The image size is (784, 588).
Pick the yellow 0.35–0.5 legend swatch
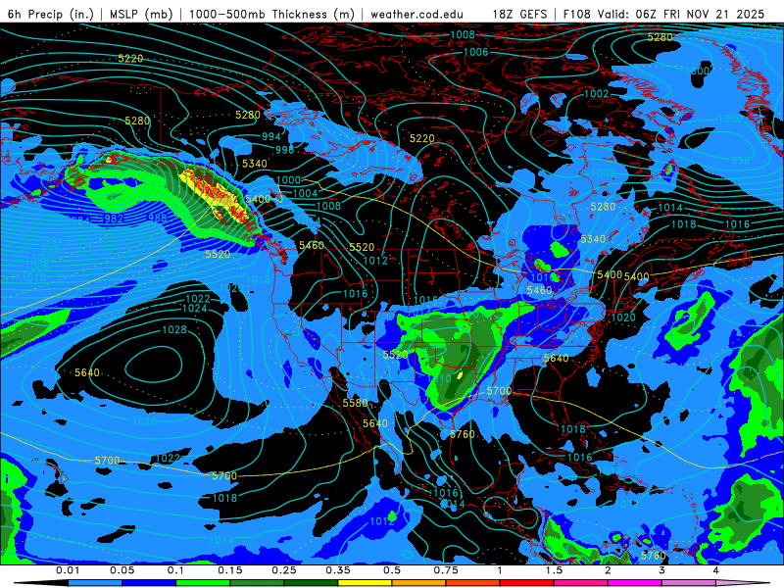365,583
